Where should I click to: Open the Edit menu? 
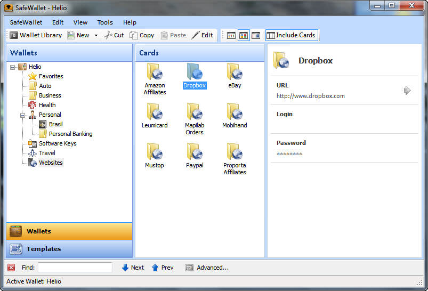click(x=58, y=22)
